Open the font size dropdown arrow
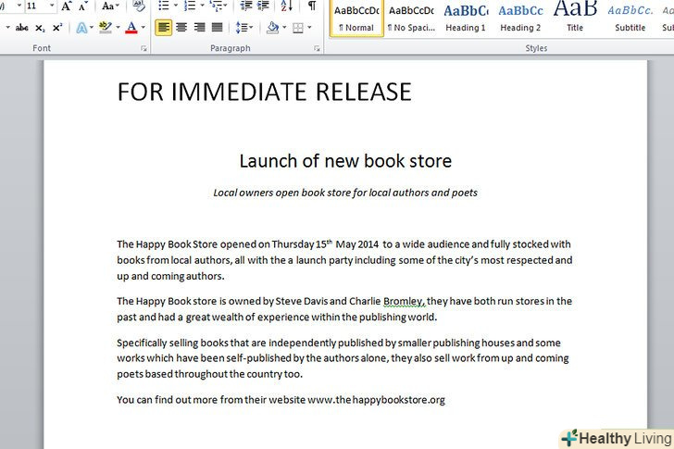This screenshot has height=449, width=674. [x=52, y=6]
